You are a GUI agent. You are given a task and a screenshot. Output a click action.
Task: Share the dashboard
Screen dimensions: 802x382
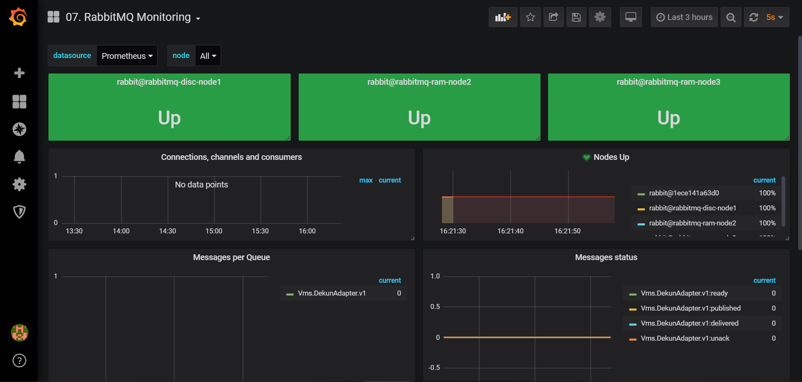point(553,17)
